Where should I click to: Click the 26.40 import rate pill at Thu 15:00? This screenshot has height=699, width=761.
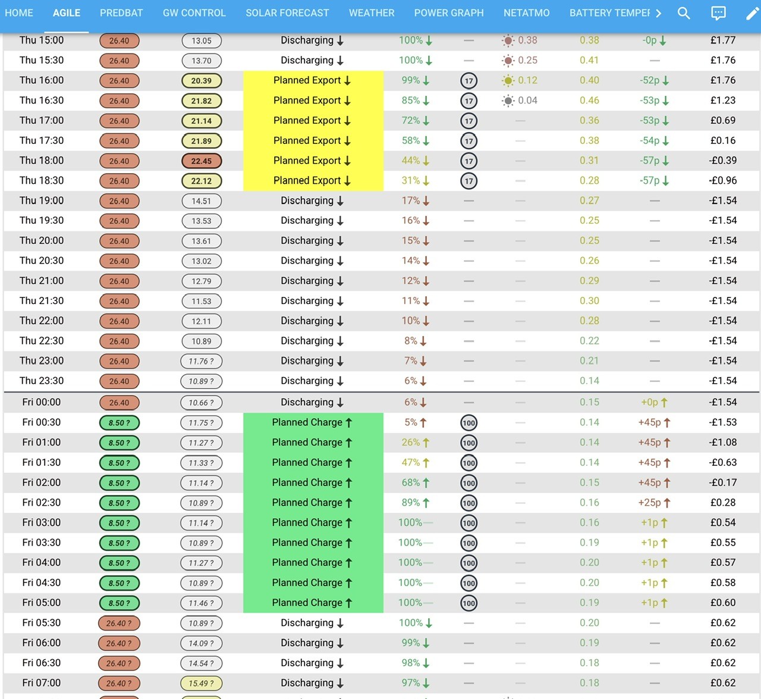tap(119, 41)
